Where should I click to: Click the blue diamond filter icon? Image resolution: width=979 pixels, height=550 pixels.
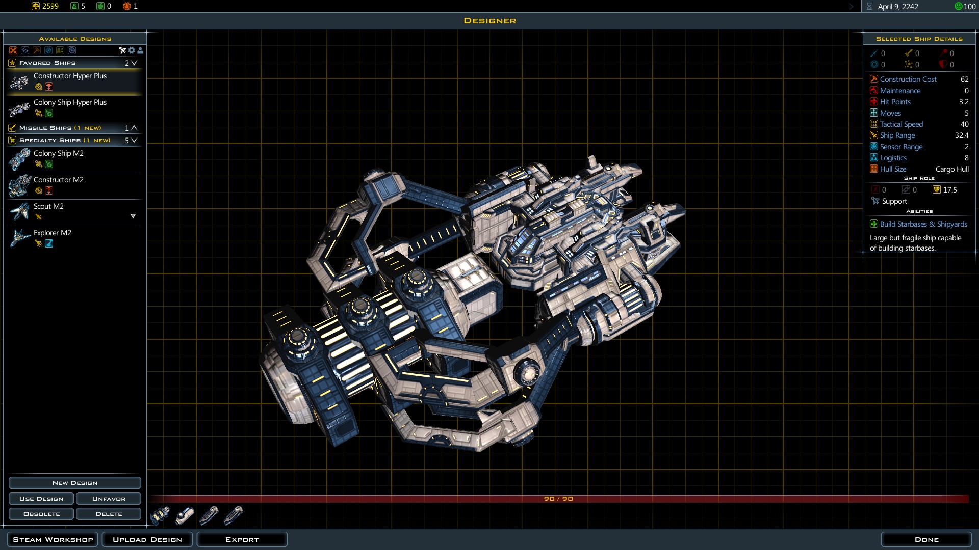coord(48,50)
